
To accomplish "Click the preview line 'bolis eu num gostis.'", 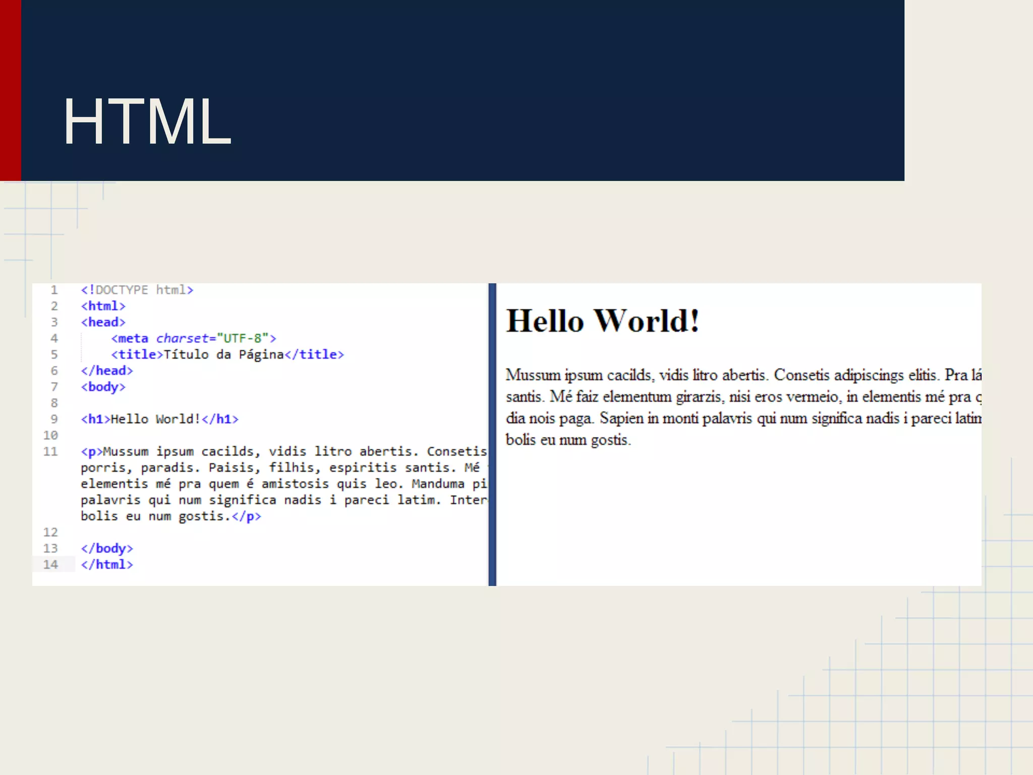I will 568,440.
